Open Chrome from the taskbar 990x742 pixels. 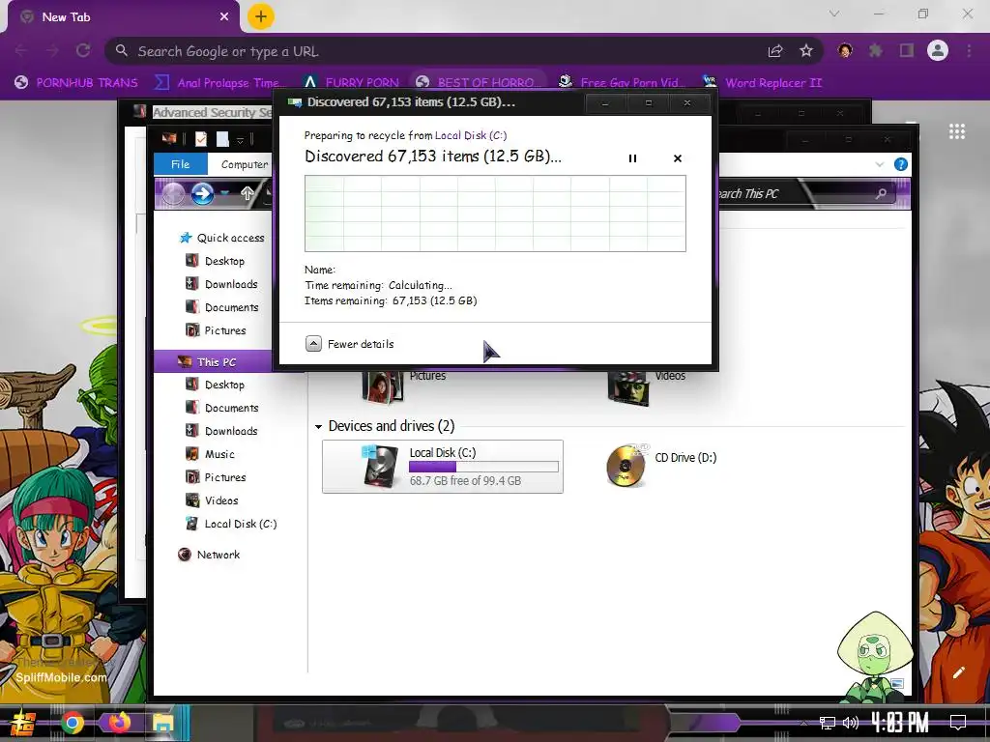[73, 723]
